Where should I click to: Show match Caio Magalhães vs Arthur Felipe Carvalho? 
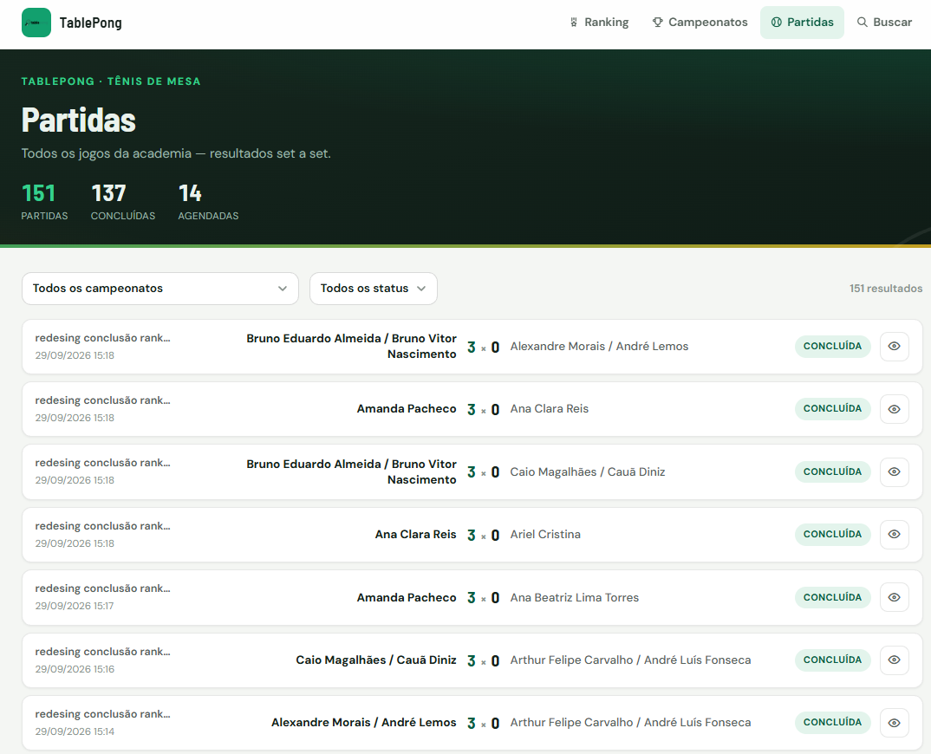pos(895,660)
